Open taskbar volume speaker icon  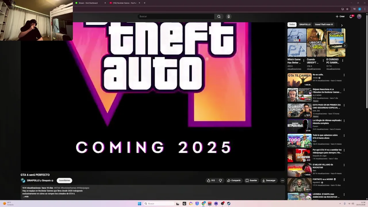tap(353, 204)
